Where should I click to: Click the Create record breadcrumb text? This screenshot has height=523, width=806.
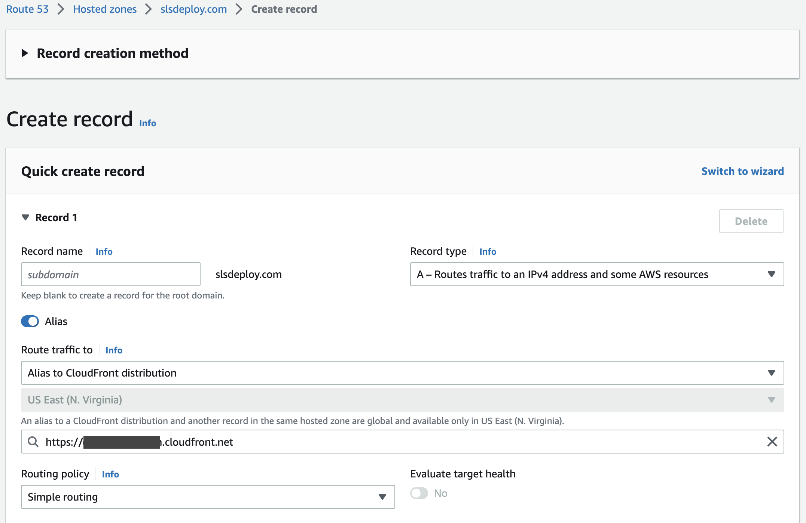point(284,9)
